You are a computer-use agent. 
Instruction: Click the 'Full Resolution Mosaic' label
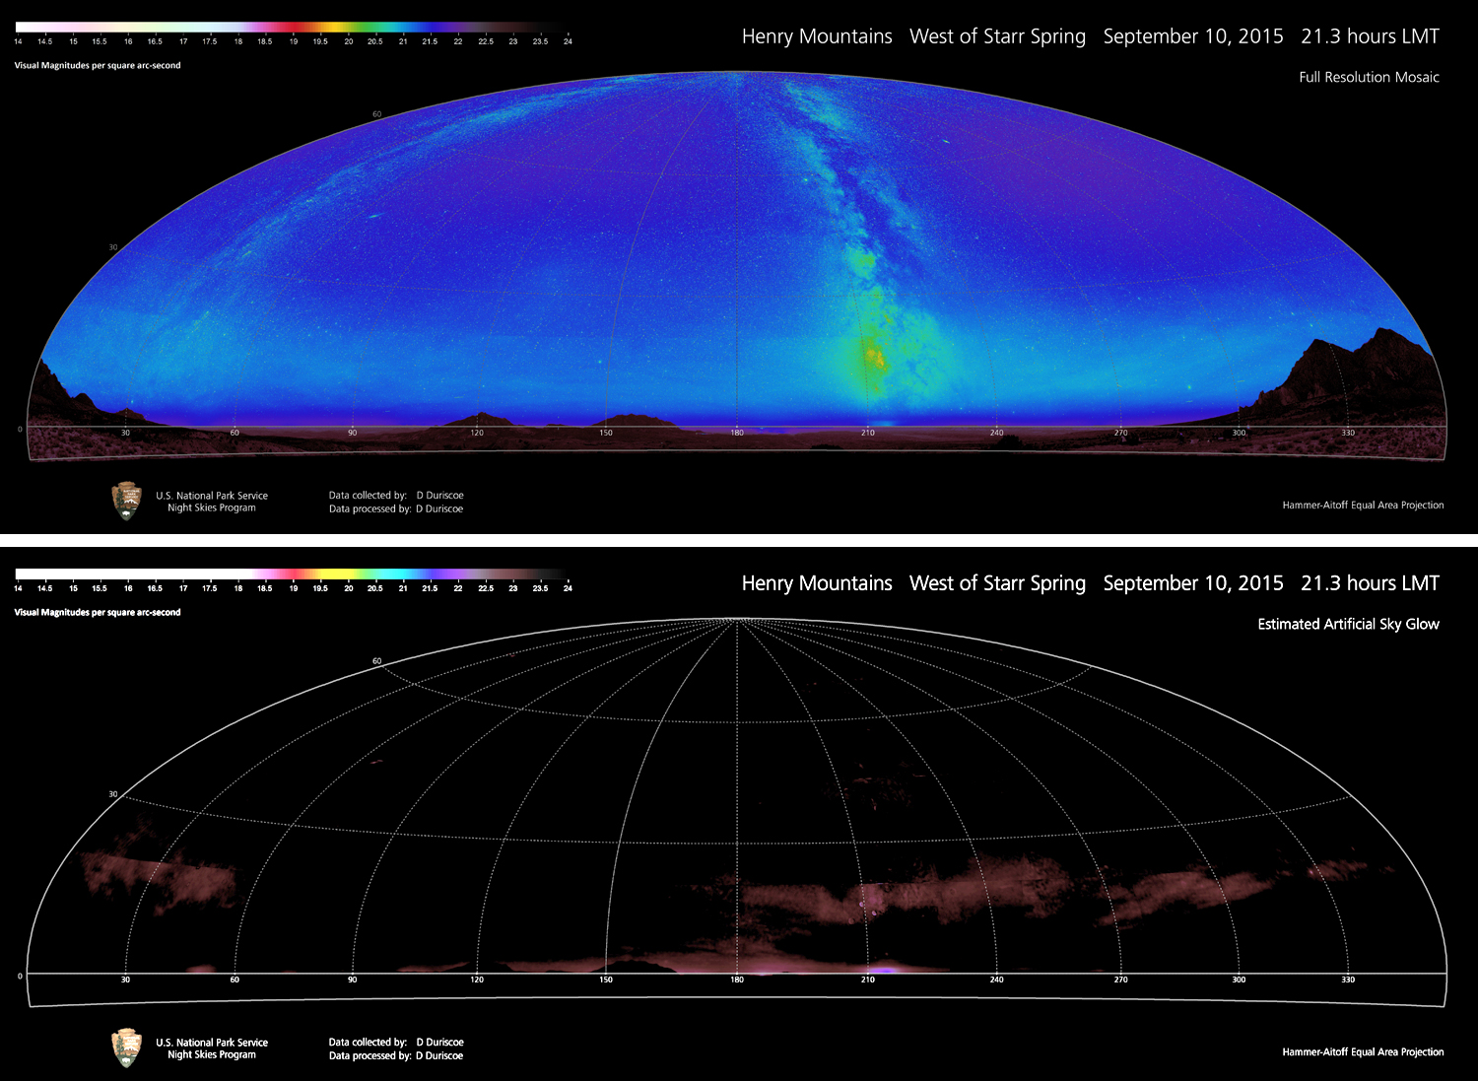1369,77
